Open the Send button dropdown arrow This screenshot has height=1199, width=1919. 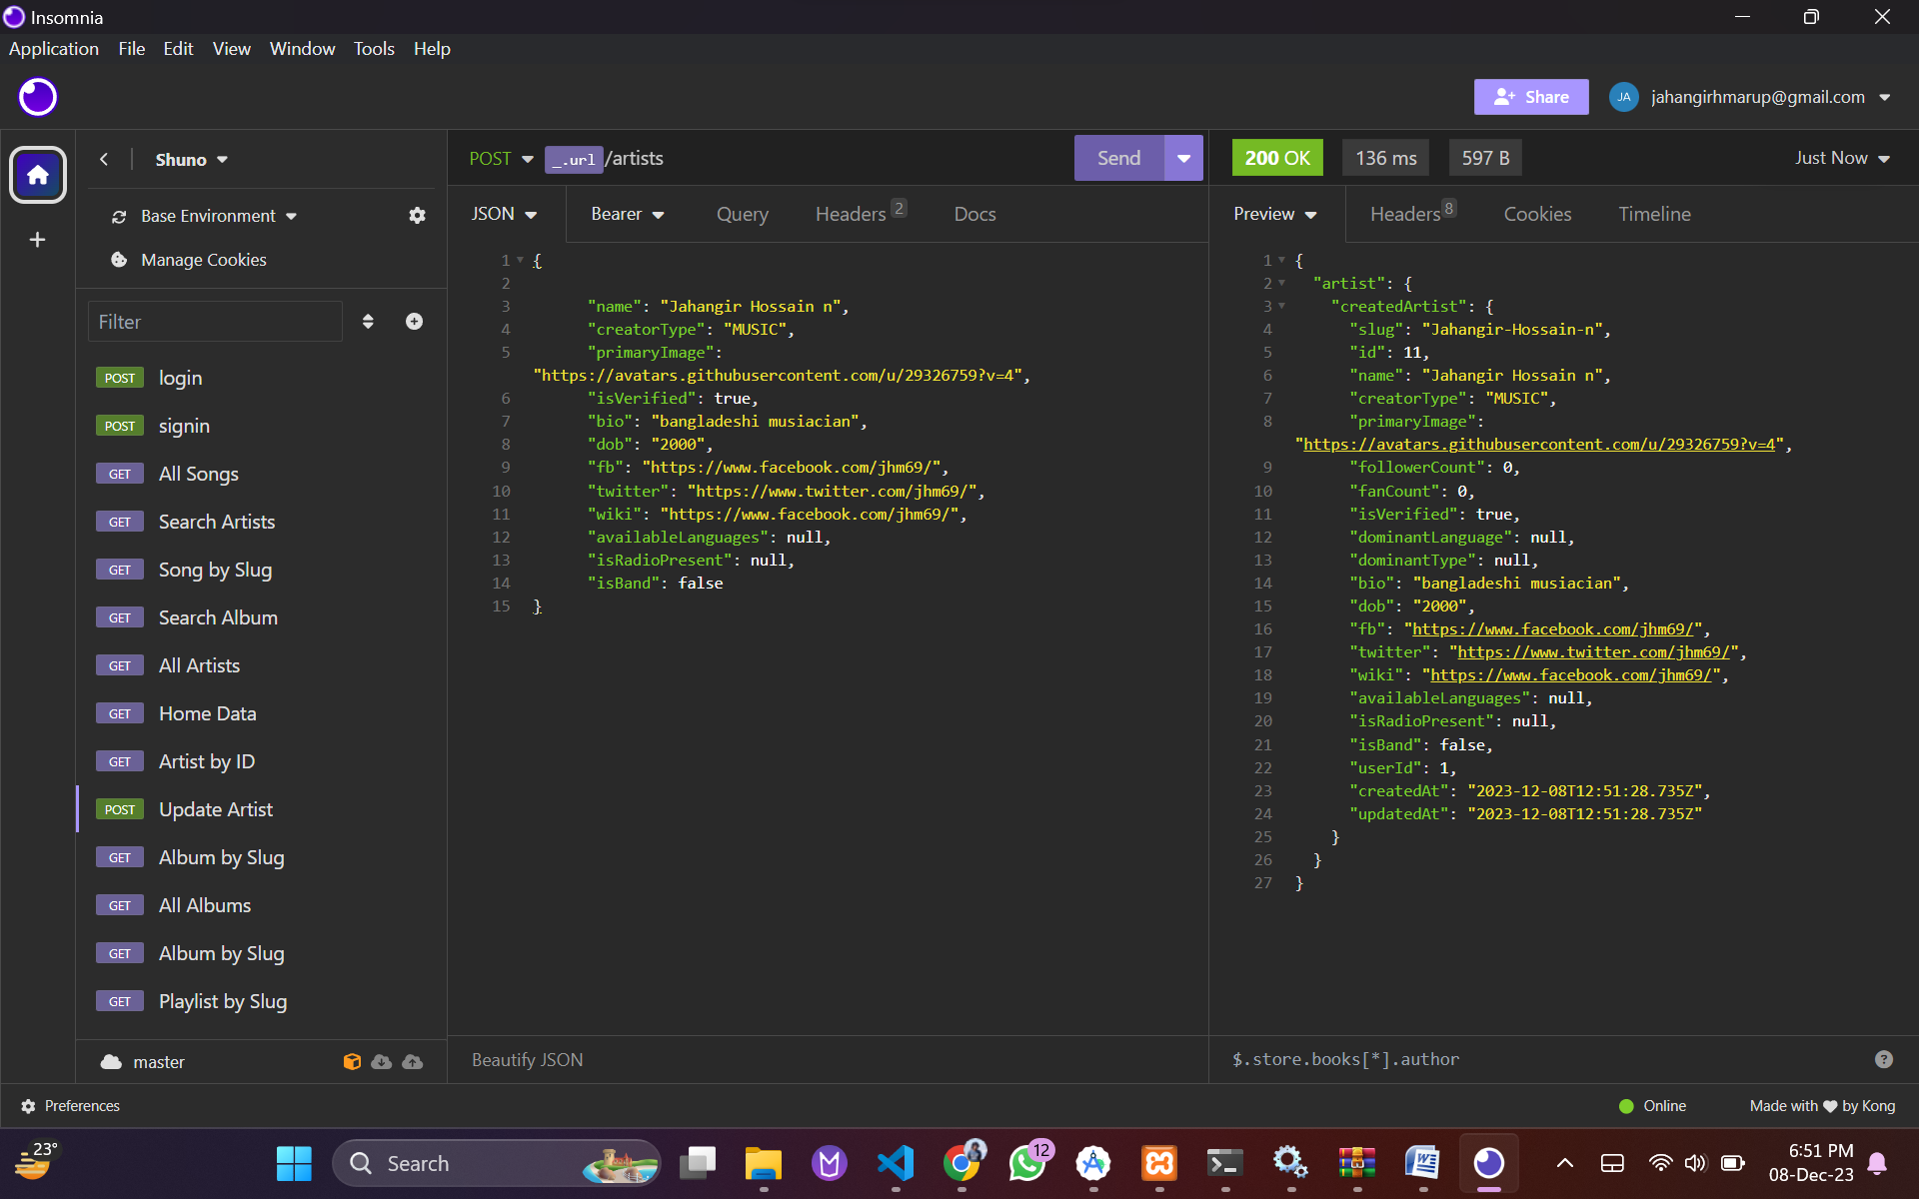tap(1184, 158)
